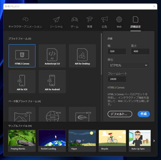Click the デフォルト... button

(x=120, y=114)
